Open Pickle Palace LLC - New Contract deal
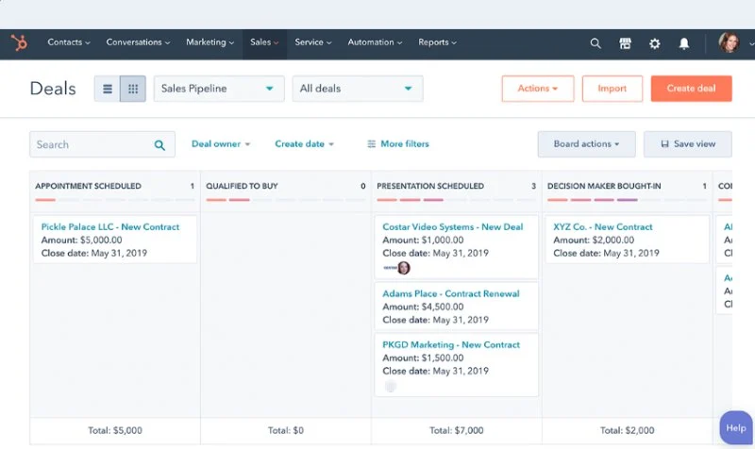This screenshot has height=449, width=755. pos(110,227)
